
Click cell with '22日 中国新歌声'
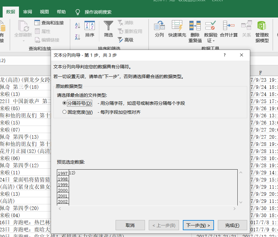[25, 101]
